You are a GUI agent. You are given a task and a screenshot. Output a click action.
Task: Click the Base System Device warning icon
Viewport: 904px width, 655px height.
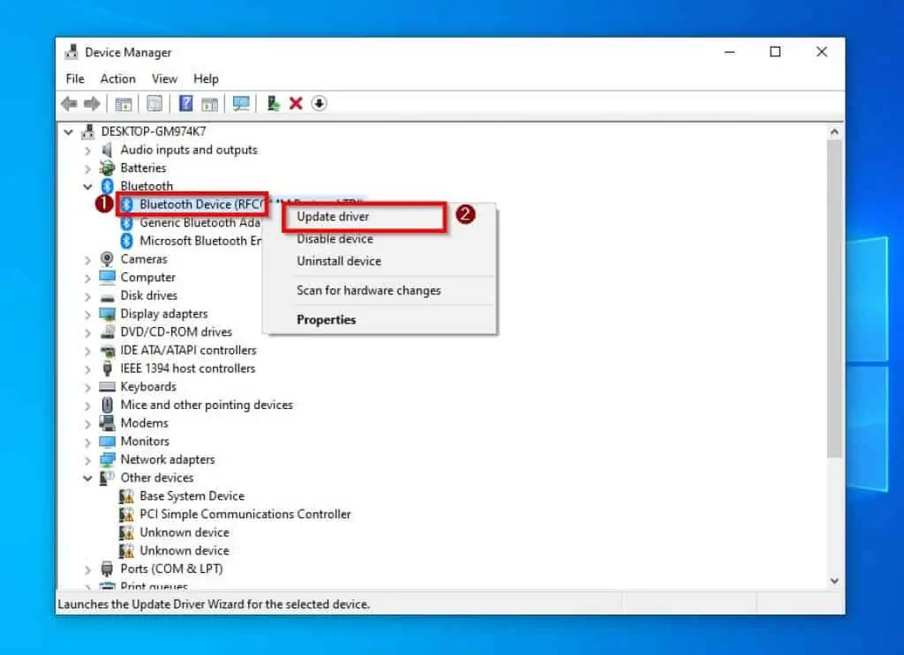(126, 496)
